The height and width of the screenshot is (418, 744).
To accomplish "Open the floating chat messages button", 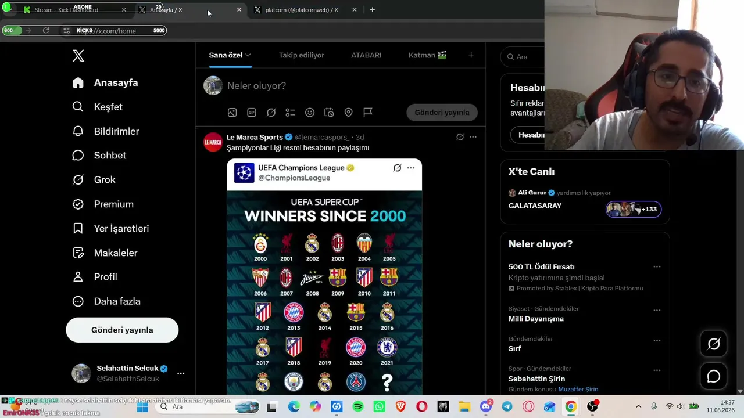I will pos(714,377).
